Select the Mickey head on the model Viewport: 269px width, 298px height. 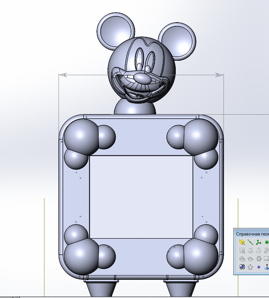142,70
